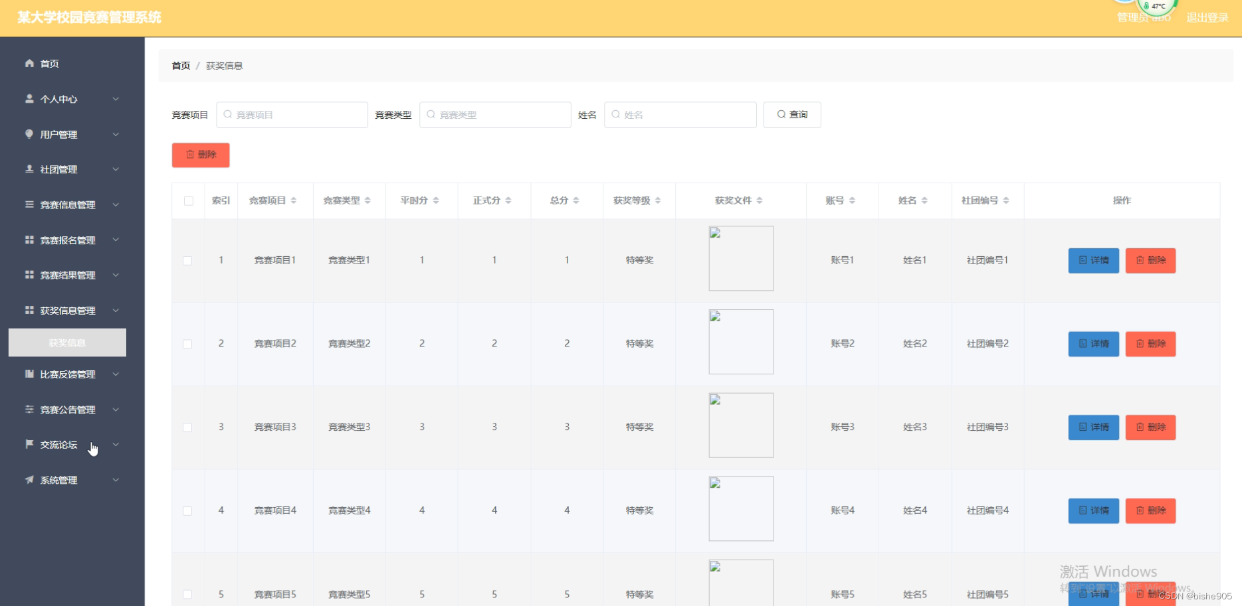Toggle the select-all checkbox in table header
This screenshot has width=1242, height=606.
point(189,201)
